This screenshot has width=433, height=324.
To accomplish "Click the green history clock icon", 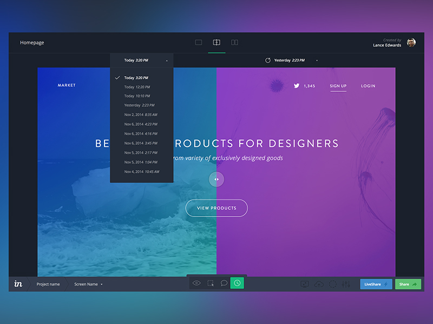I will coord(237,283).
